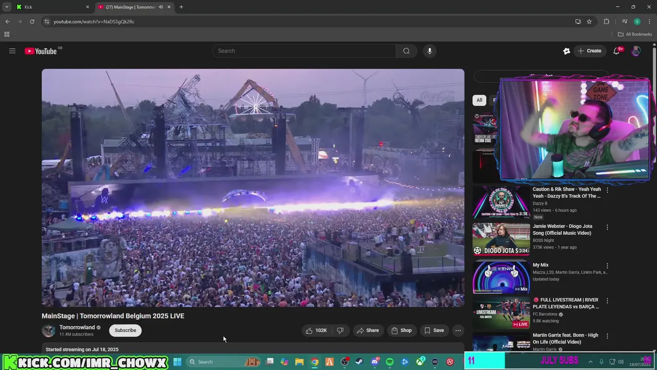Screen dimensions: 657x370
Task: Open the YouTube Playables icon near Create
Action: tap(567, 51)
